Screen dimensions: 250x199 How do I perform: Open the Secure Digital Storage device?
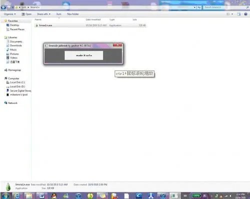click(x=21, y=90)
